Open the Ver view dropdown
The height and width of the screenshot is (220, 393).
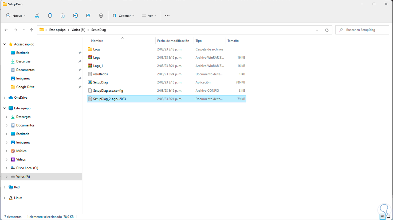pos(149,16)
